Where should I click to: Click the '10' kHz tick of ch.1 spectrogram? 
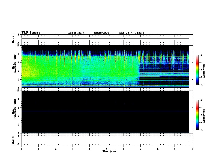(18, 46)
